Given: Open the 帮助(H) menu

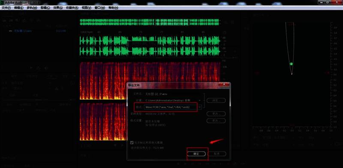Looking at the screenshot, I should [x=113, y=8].
